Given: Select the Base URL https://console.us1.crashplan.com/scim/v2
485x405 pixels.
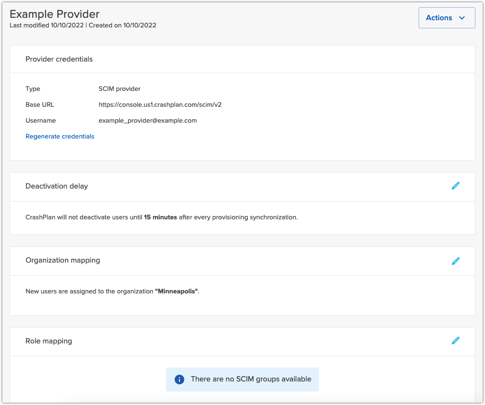Looking at the screenshot, I should [160, 104].
